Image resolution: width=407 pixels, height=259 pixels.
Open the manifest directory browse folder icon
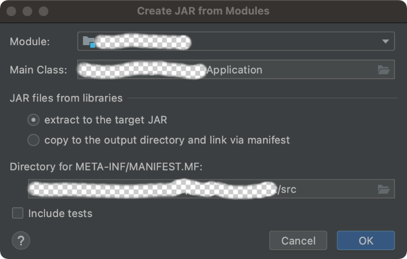point(383,190)
